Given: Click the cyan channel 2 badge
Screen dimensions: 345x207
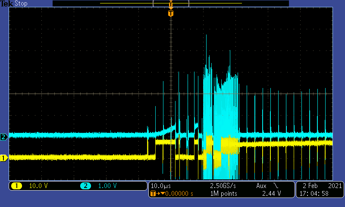Looking at the screenshot, I should pyautogui.click(x=85, y=186).
